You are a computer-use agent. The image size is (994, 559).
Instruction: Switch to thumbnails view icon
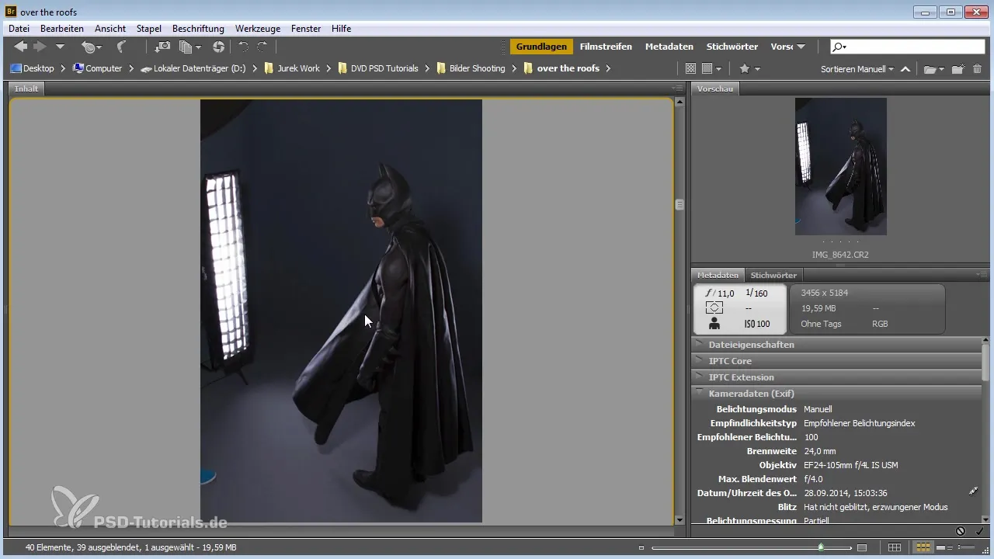click(x=923, y=547)
